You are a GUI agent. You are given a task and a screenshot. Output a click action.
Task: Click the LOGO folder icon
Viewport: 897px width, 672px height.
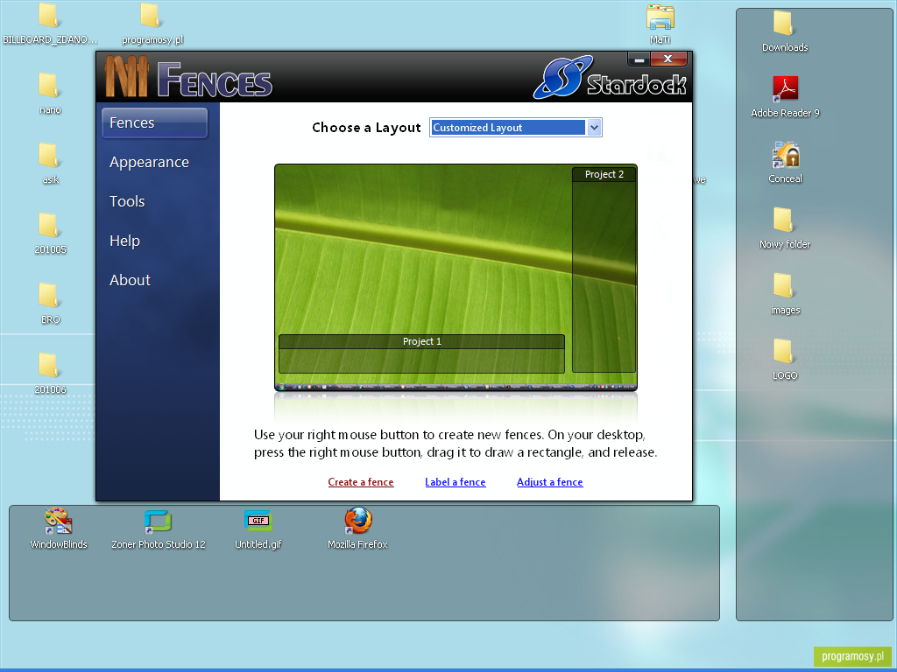coord(784,352)
